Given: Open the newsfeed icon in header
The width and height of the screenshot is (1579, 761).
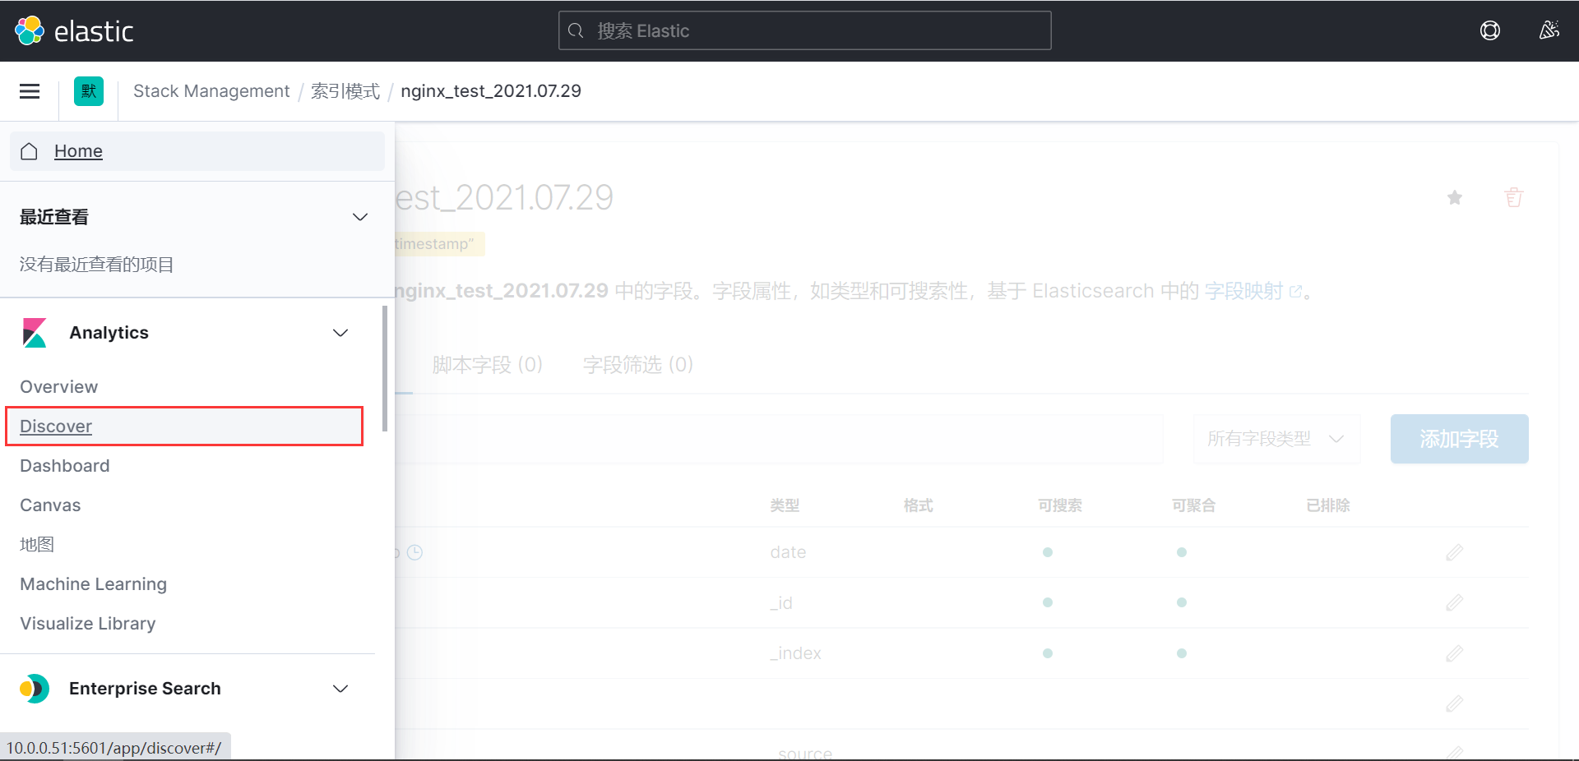Looking at the screenshot, I should click(1549, 31).
